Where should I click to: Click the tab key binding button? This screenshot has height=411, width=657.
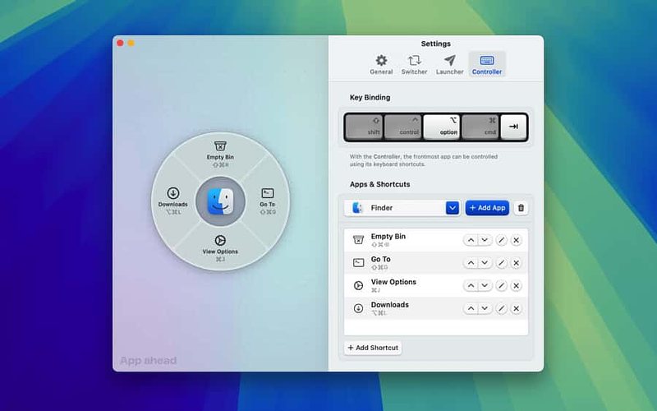[x=514, y=127]
